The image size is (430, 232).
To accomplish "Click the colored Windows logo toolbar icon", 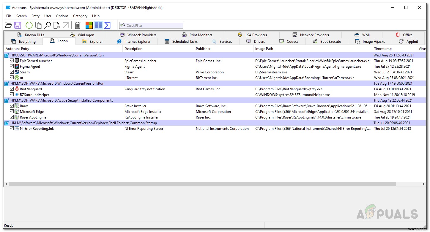I will coord(89,25).
